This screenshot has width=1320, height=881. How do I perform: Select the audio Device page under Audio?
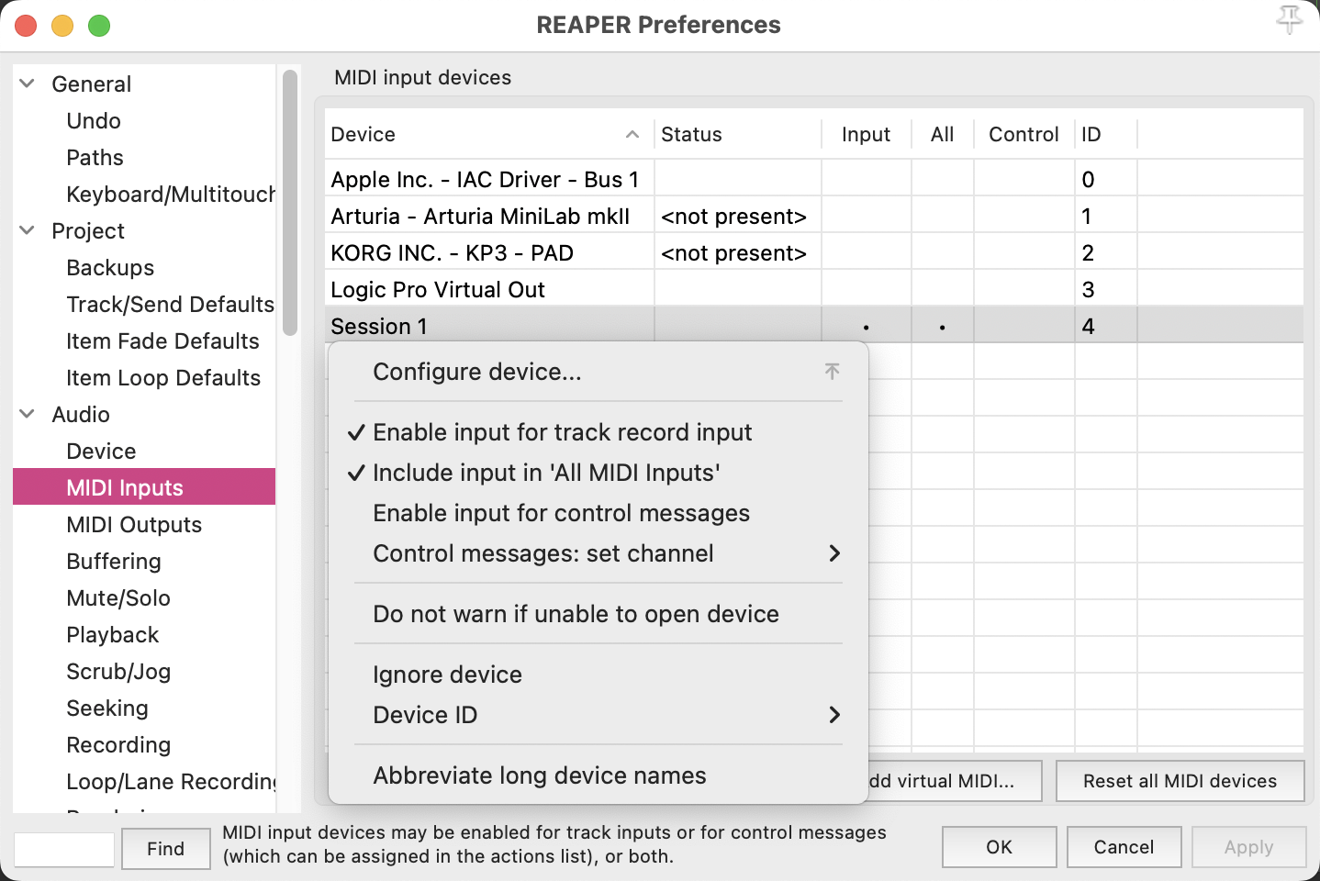[x=101, y=451]
